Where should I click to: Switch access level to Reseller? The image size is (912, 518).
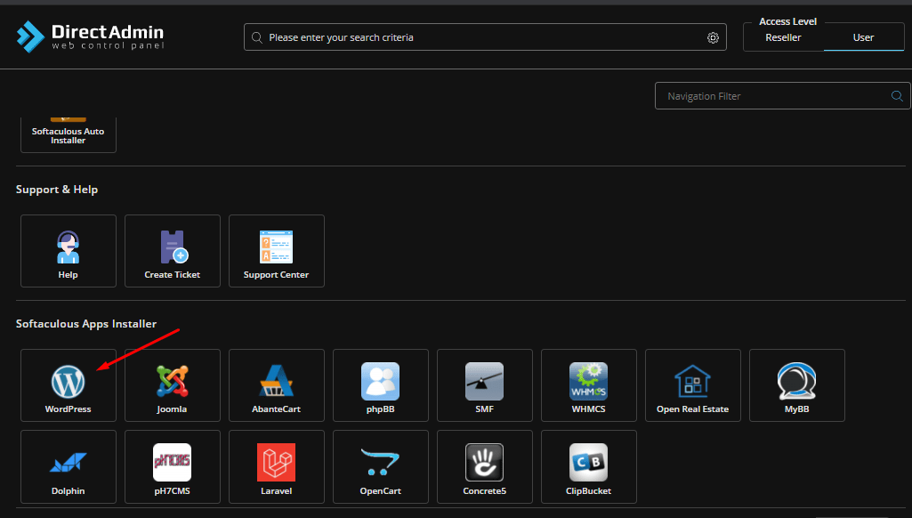(x=783, y=38)
